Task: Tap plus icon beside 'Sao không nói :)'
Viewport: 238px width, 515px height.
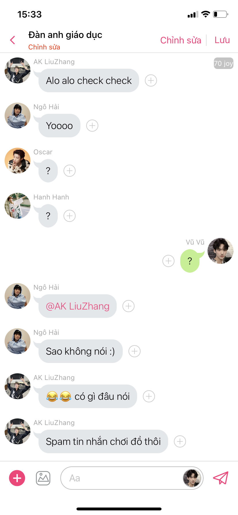Action: 135,351
